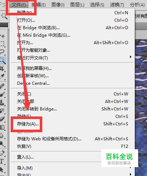The image size is (147, 176).
Task: Click 存储为 Web 和设备所用格式(D)...
Action: click(x=49, y=139)
